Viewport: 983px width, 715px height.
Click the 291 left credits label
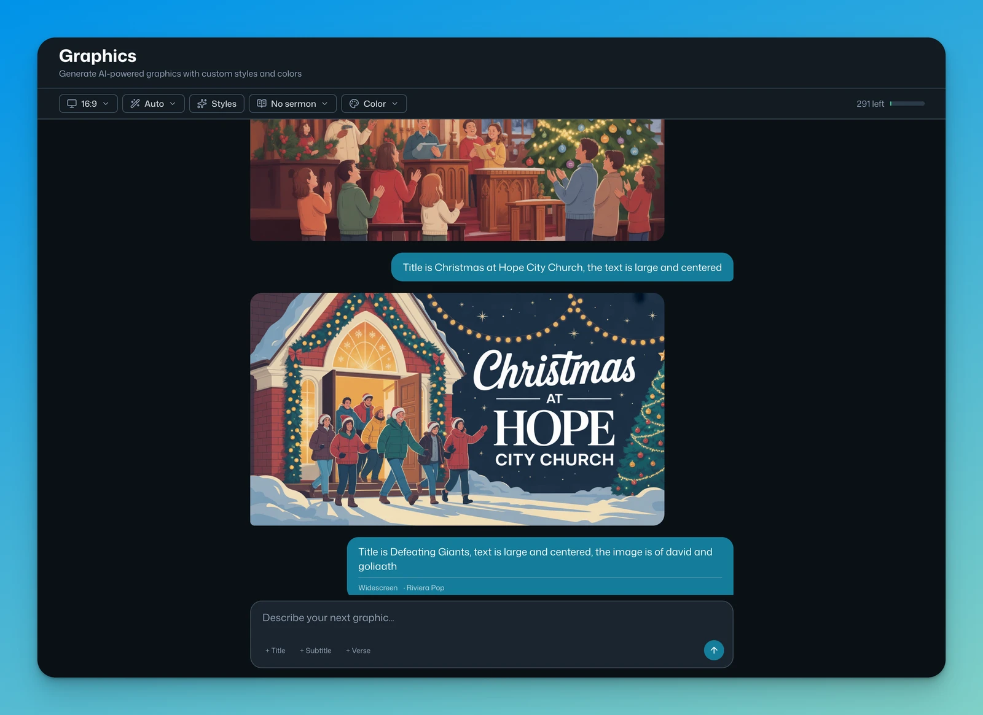pyautogui.click(x=870, y=104)
